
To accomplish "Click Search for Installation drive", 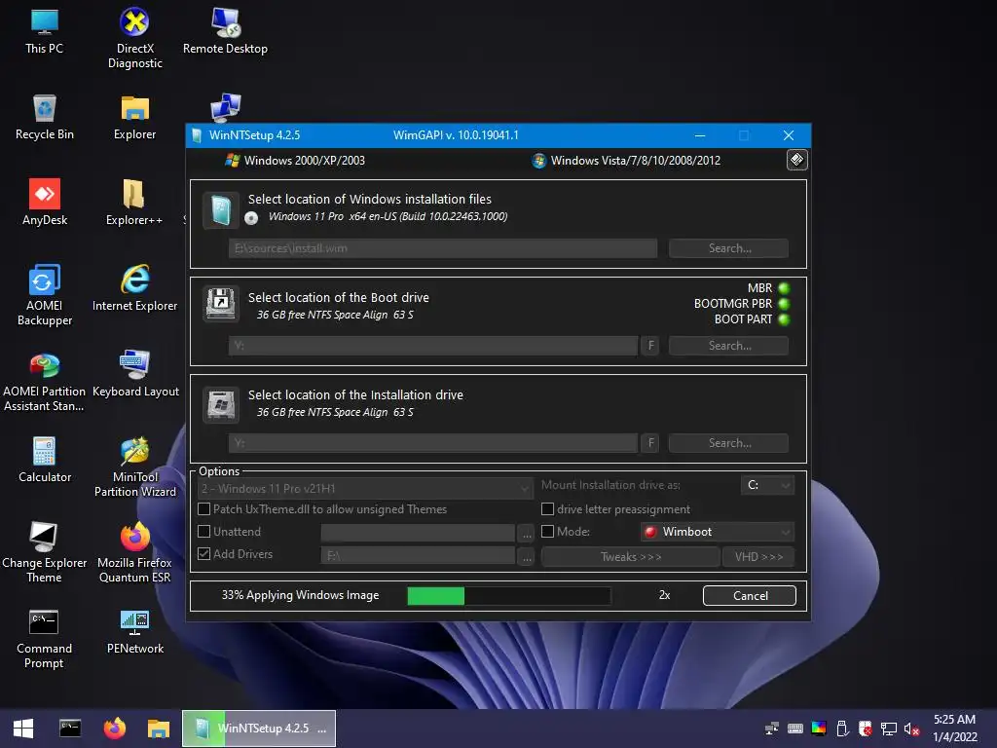I will [728, 443].
